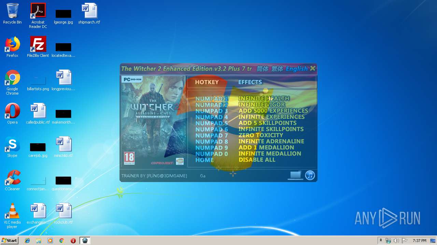Click the NUMPAD 2 hotkey label
437x245 pixels.
tap(212, 105)
